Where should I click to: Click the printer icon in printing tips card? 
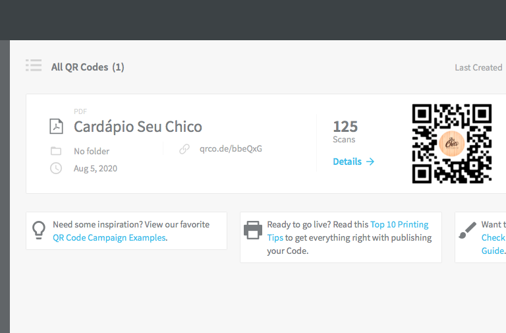click(x=253, y=230)
